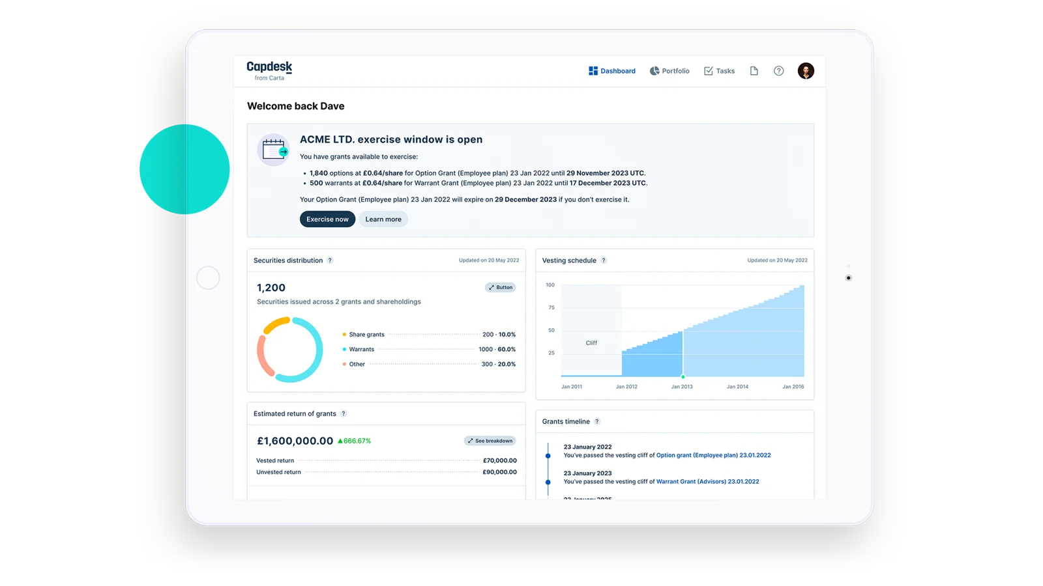Image resolution: width=1043 pixels, height=586 pixels.
Task: Click the Grants timeline card title
Action: (566, 421)
